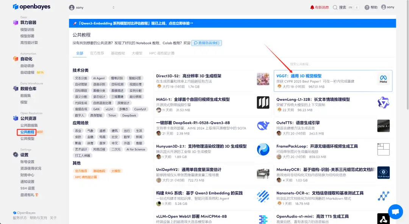Image resolution: width=409 pixels, height=224 pixels.
Task: Switch to the 大模型 tab
Action: pyautogui.click(x=137, y=53)
